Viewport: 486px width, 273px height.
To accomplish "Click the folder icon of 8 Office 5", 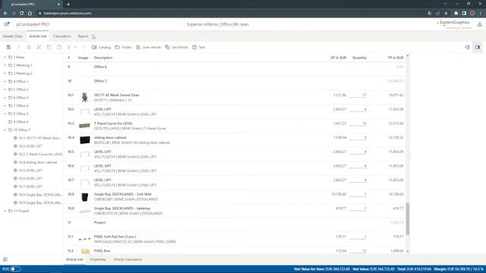I will [10, 114].
